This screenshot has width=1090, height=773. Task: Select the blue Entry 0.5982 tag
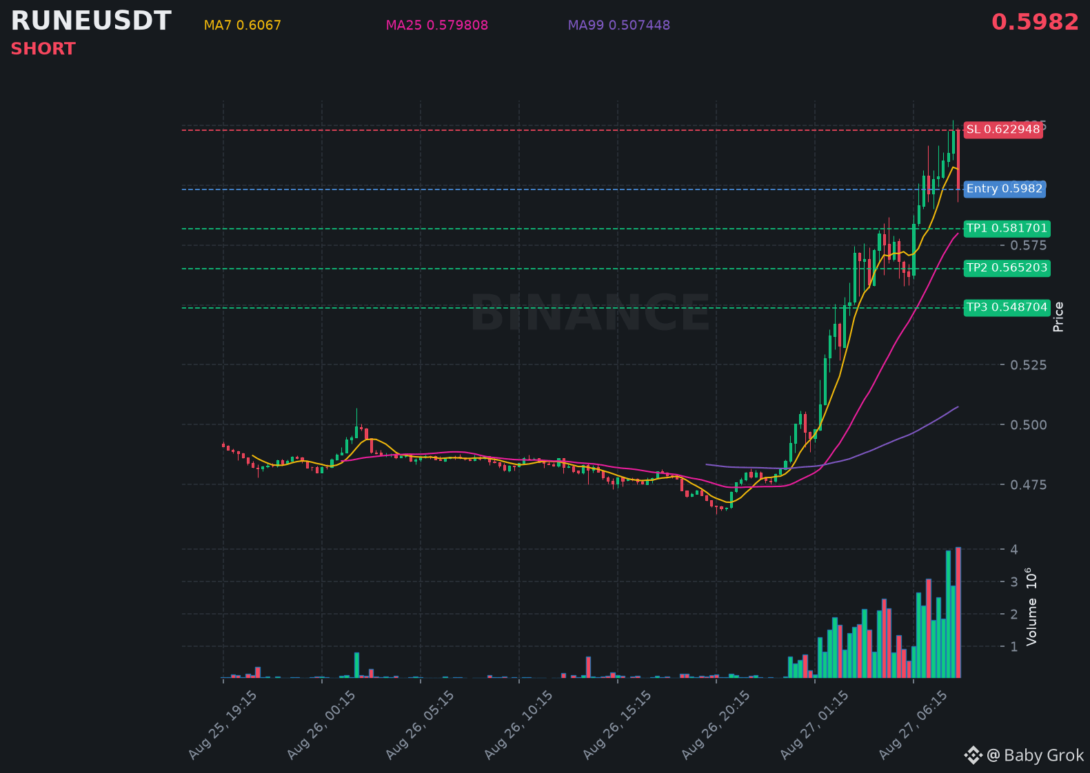(1005, 189)
